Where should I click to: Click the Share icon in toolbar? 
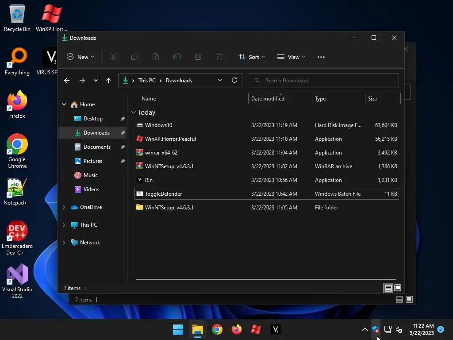[198, 57]
